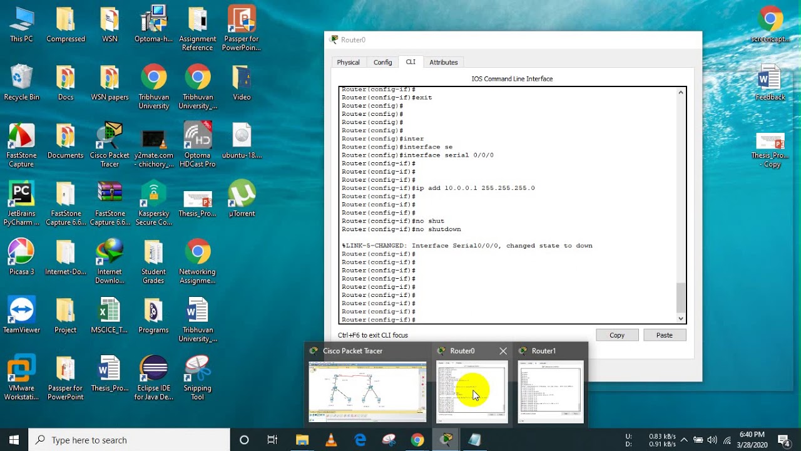Open Cortana from taskbar
This screenshot has width=801, height=451.
point(244,440)
